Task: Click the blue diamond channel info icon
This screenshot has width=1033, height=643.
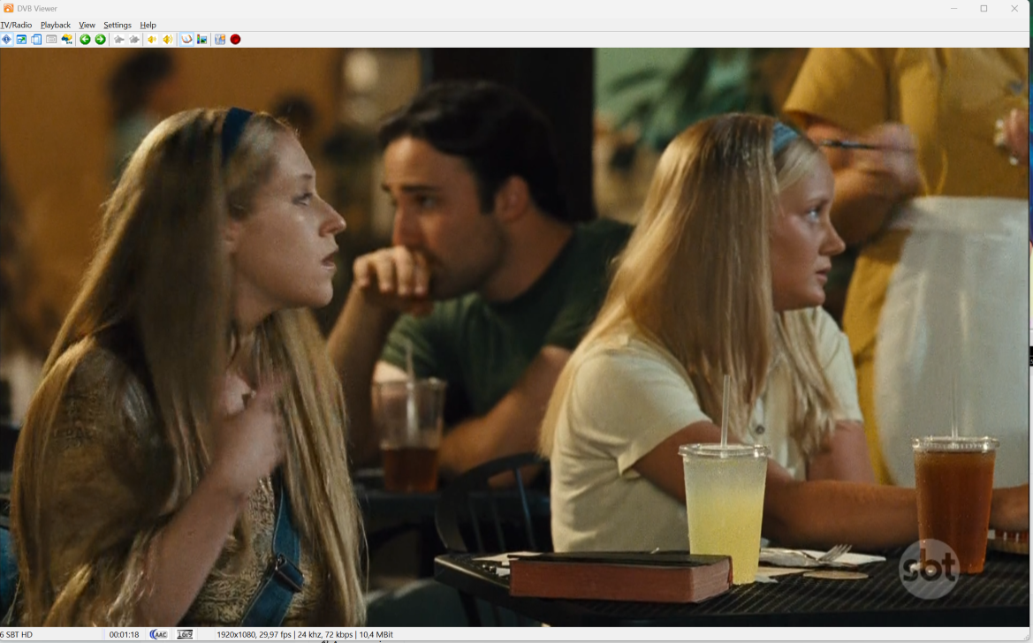Action: (6, 40)
